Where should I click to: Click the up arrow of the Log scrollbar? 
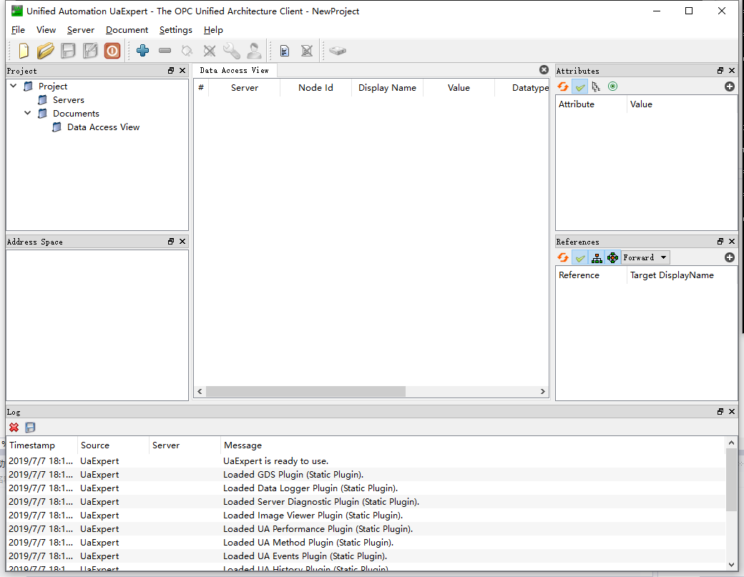(x=731, y=443)
